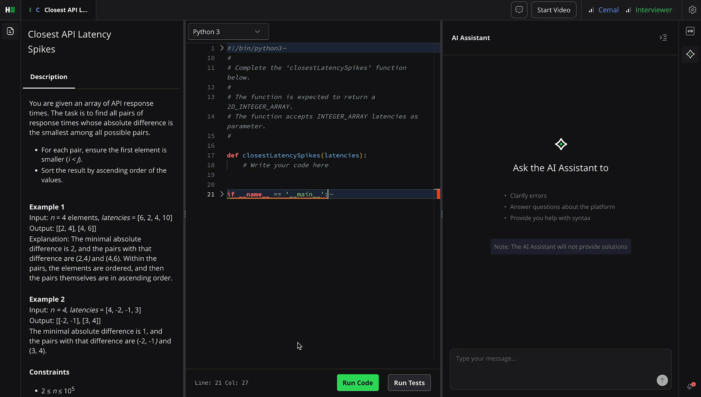Select the AI Assistant diamond icon
Screen dimensions: 701x397
point(690,54)
